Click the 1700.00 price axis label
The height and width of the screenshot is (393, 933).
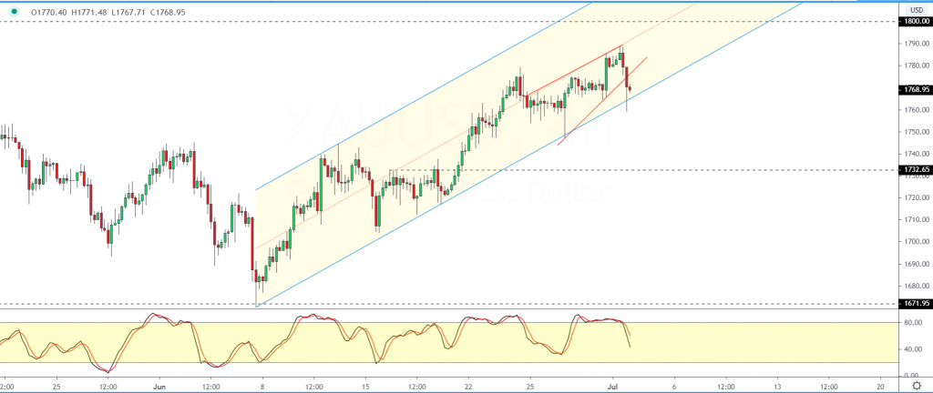918,242
